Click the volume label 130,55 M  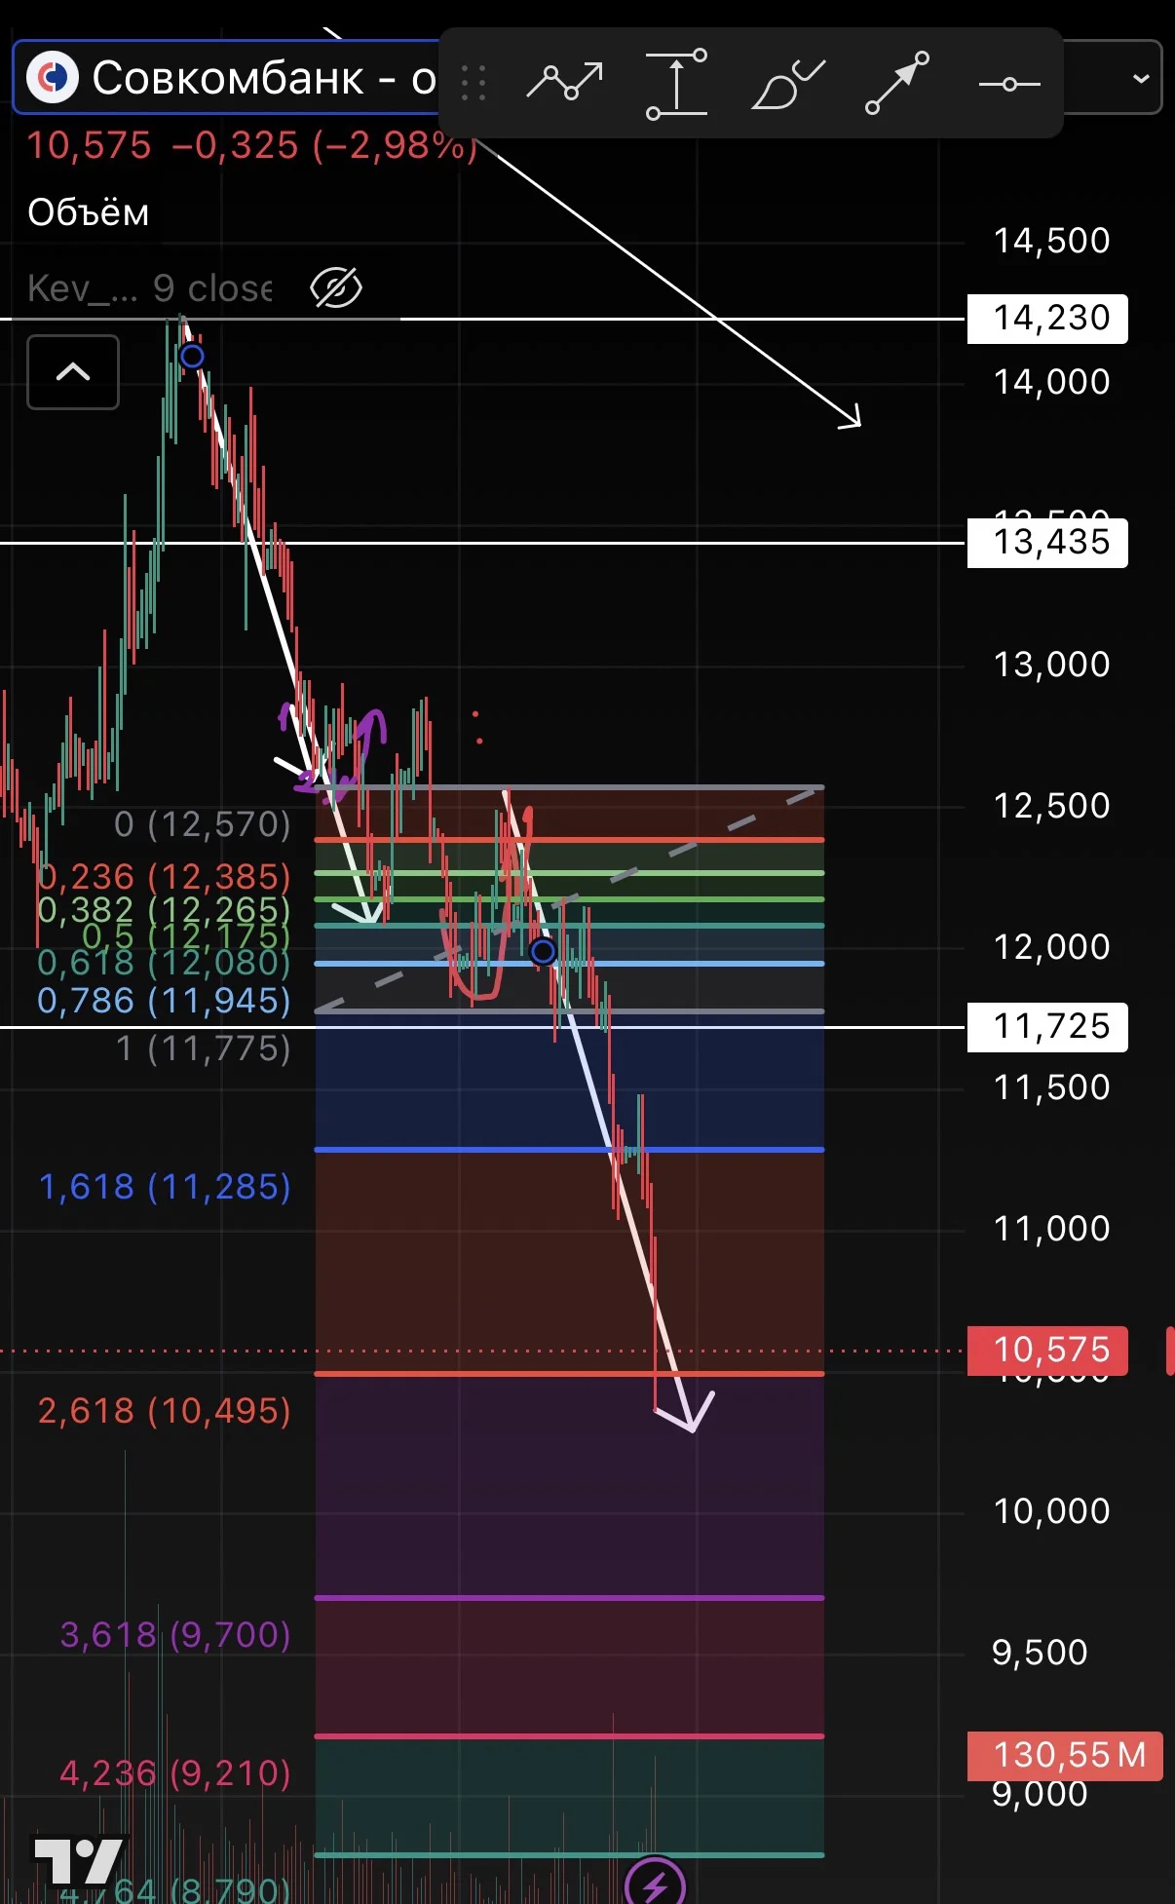point(1065,1756)
